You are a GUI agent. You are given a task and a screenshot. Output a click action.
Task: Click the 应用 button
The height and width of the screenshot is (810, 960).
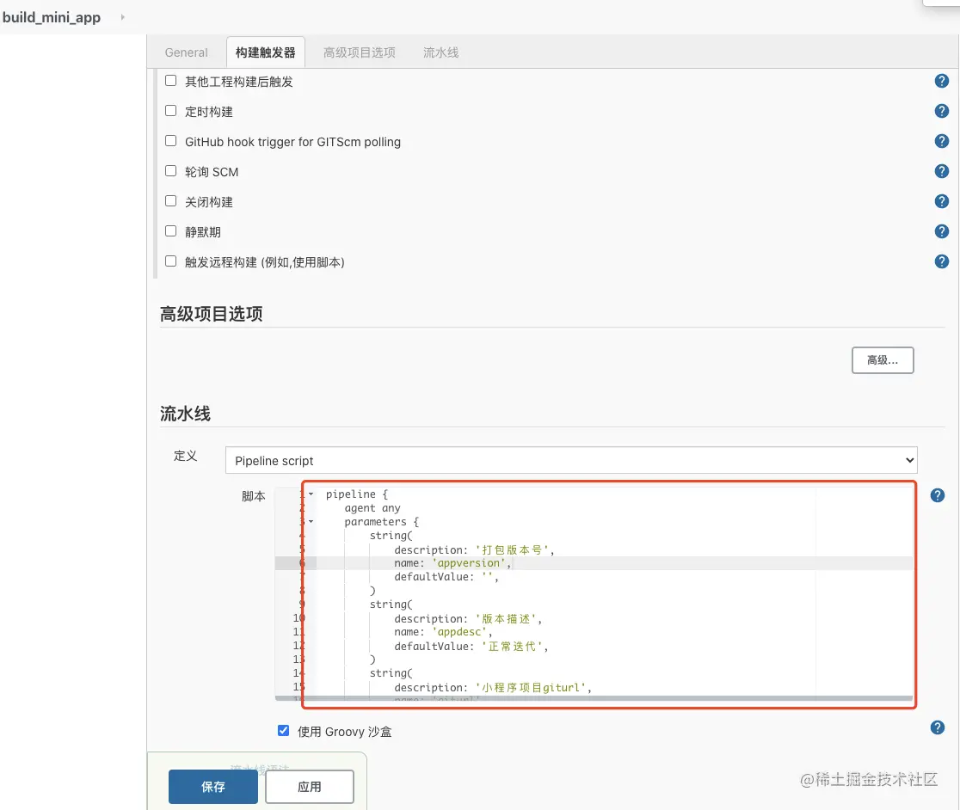[309, 787]
